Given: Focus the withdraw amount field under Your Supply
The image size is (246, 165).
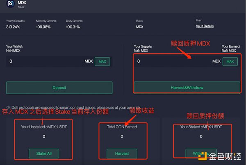Looking at the screenshot, I should coord(172,61).
